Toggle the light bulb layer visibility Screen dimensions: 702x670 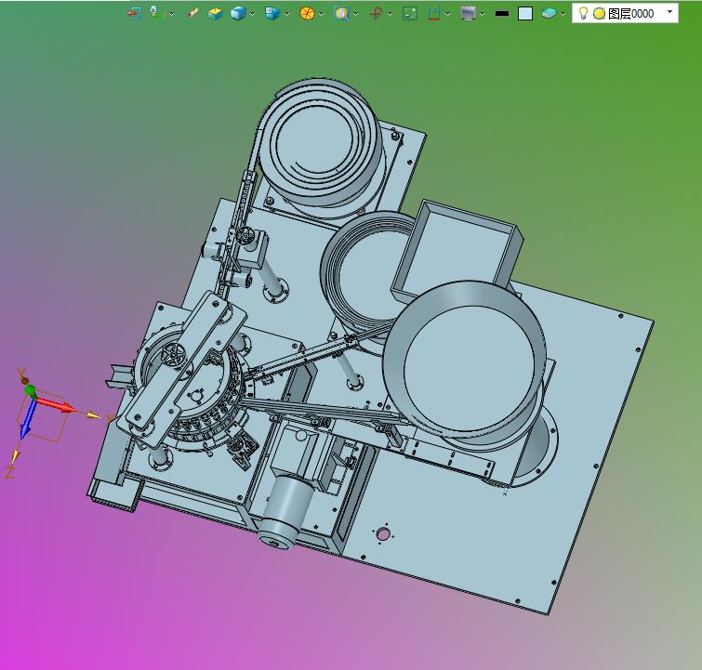(x=583, y=13)
